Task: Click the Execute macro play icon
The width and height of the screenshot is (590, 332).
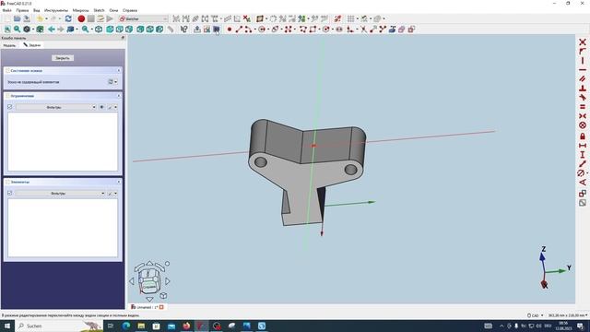Action: coord(110,18)
